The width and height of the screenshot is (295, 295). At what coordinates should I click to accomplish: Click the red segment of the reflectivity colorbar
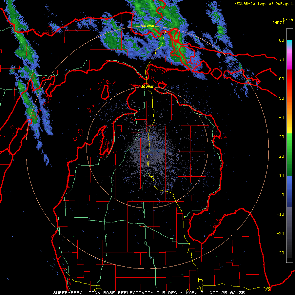click(x=289, y=79)
